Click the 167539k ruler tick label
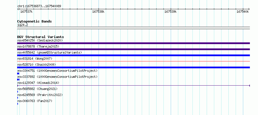Image resolution: width=258 pixels, height=115 pixels. tap(170, 12)
